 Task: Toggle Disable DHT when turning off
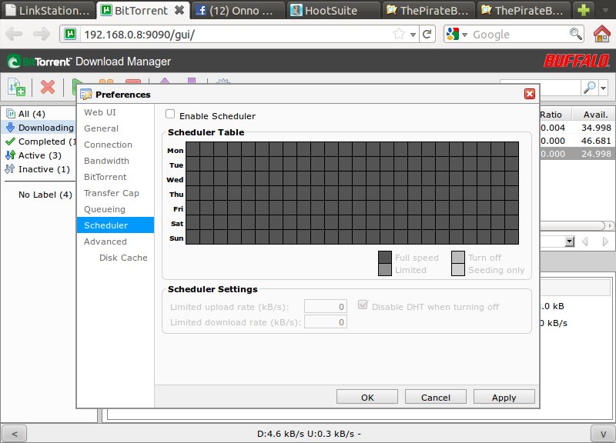click(364, 305)
